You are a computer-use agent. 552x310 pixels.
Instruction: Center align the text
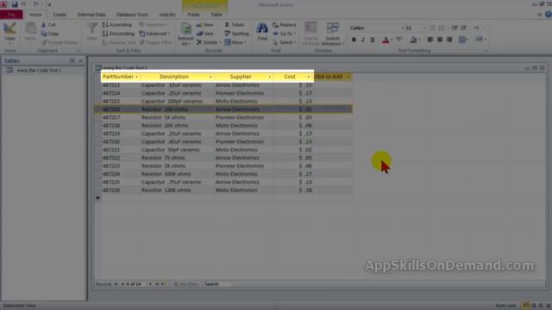click(440, 40)
